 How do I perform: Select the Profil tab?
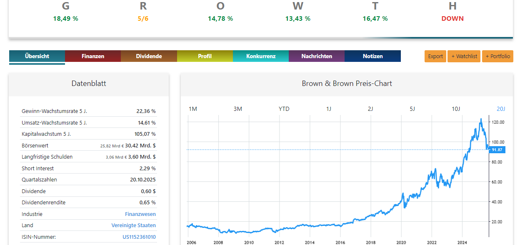click(205, 56)
